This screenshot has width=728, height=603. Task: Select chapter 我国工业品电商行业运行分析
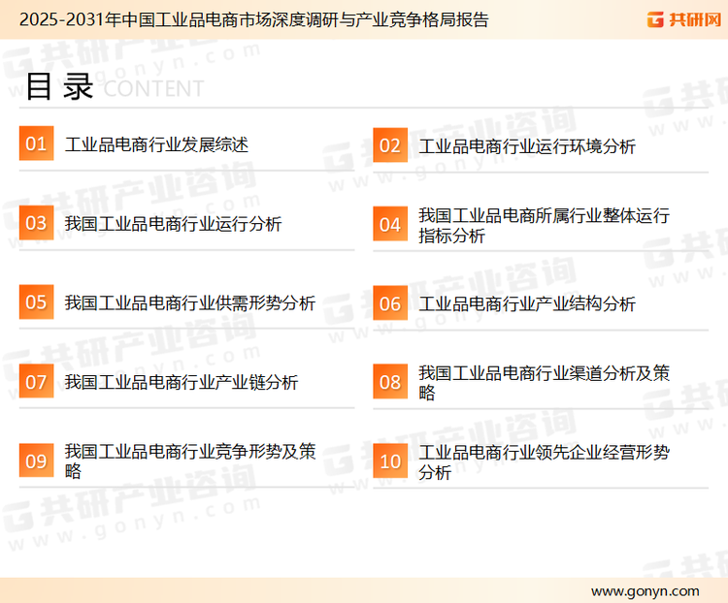click(173, 224)
